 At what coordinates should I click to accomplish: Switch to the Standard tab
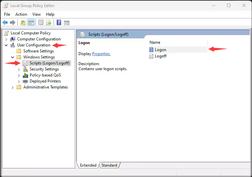(x=109, y=165)
